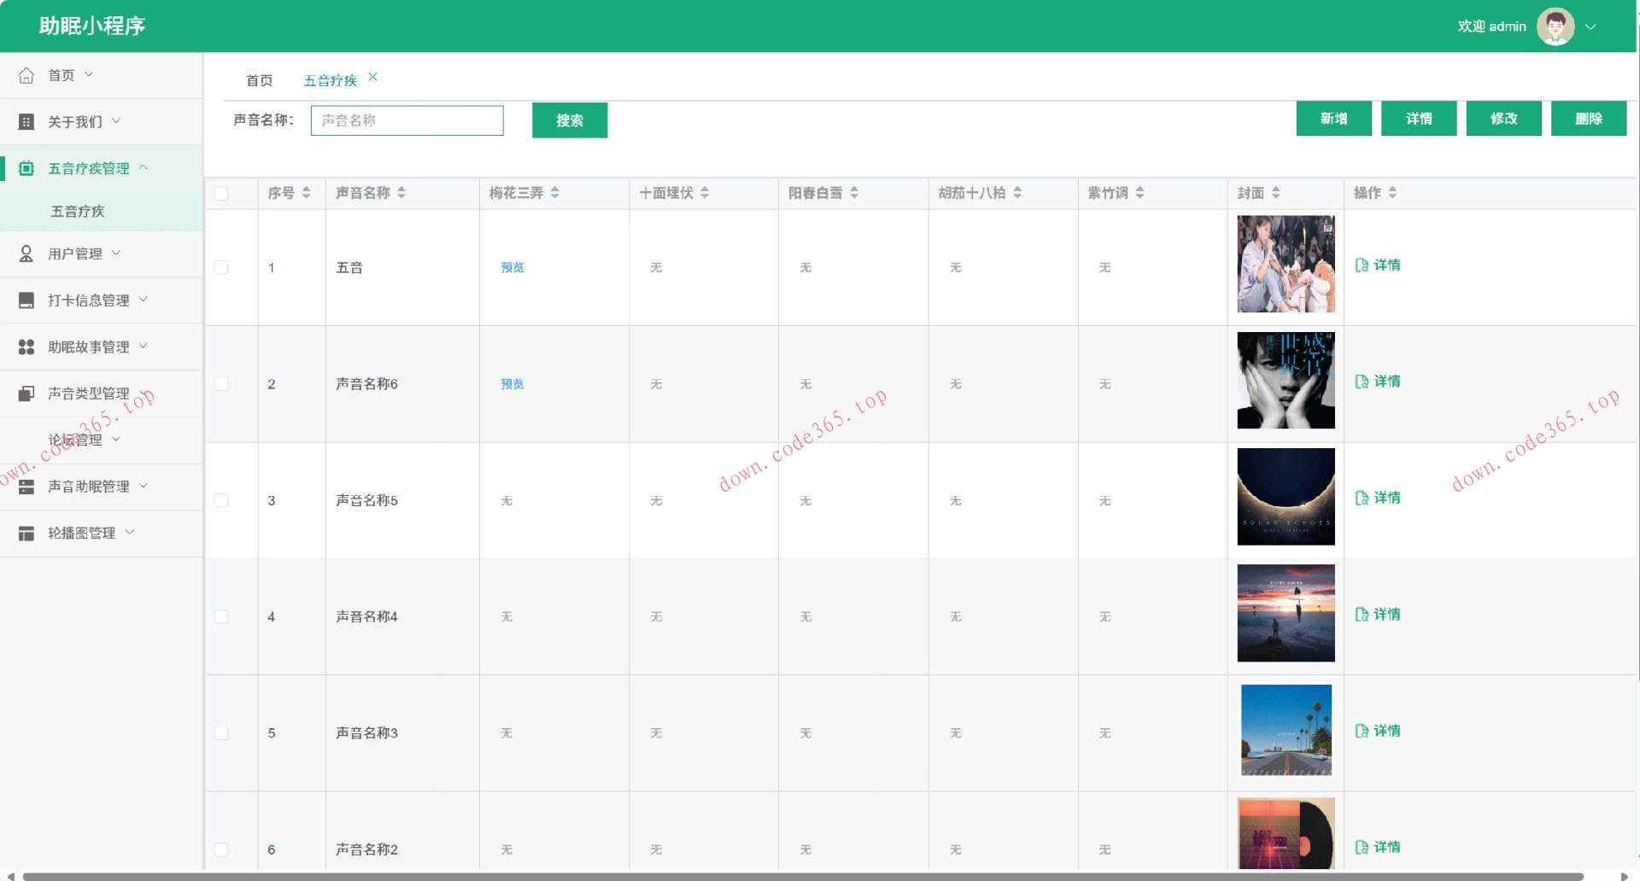The height and width of the screenshot is (881, 1640).
Task: Click the 轮播图管理 sidebar icon
Action: tap(26, 534)
